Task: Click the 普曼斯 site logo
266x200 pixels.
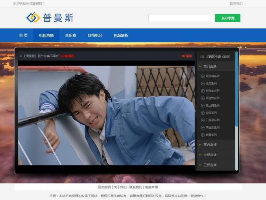Action: click(50, 17)
